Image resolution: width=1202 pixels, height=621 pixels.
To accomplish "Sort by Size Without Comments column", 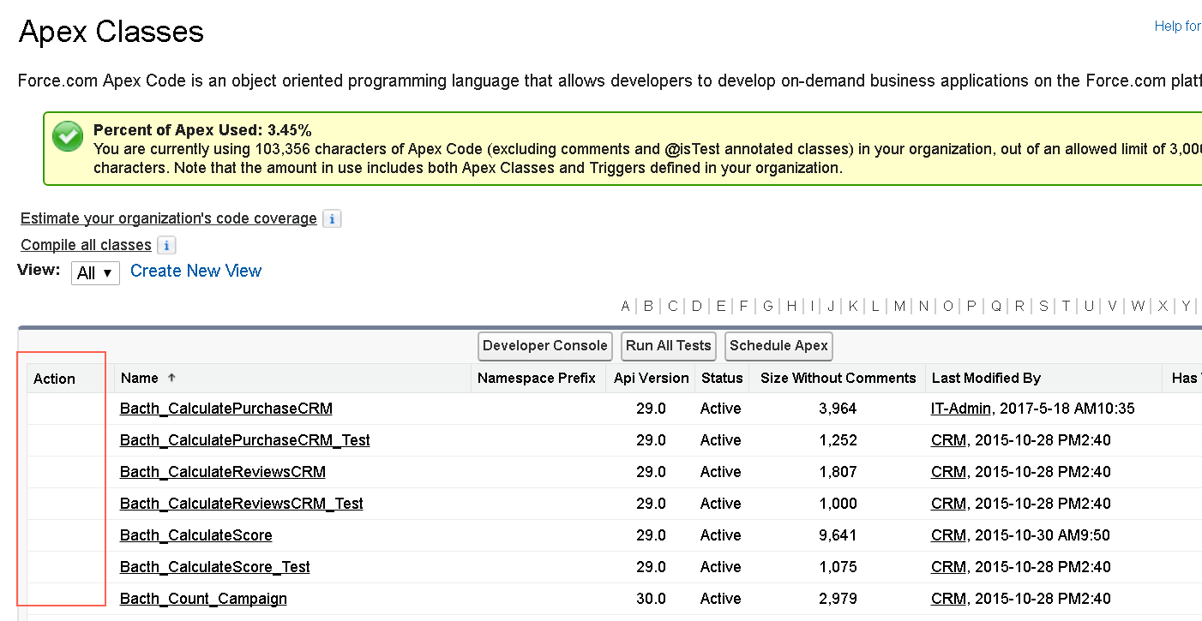I will (838, 378).
